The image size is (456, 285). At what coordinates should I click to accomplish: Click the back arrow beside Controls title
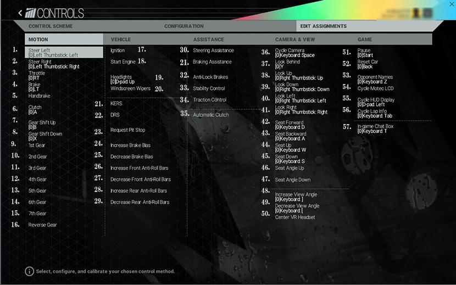(20, 13)
